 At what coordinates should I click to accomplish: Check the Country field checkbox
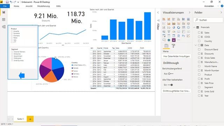(199, 41)
